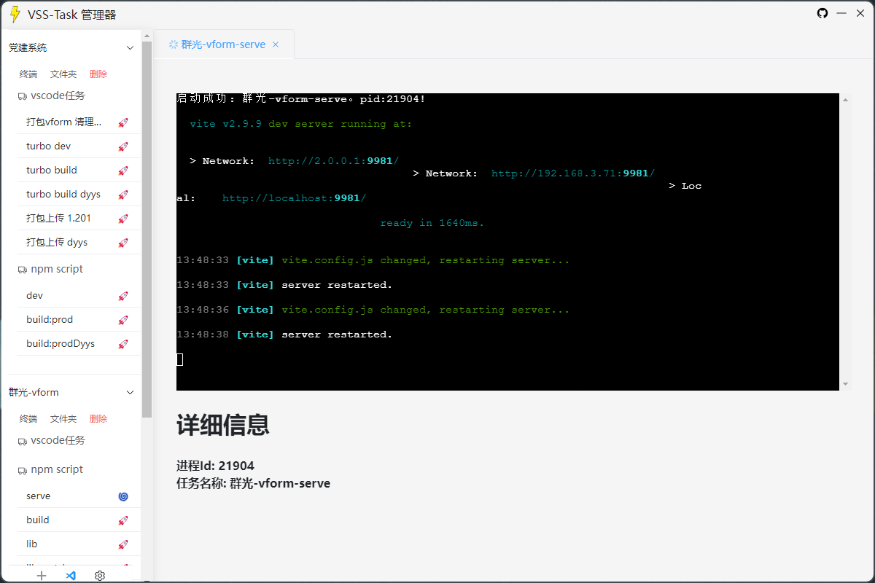Open 文件夹 for 党建系统 project
Viewport: 875px width, 583px height.
[63, 74]
